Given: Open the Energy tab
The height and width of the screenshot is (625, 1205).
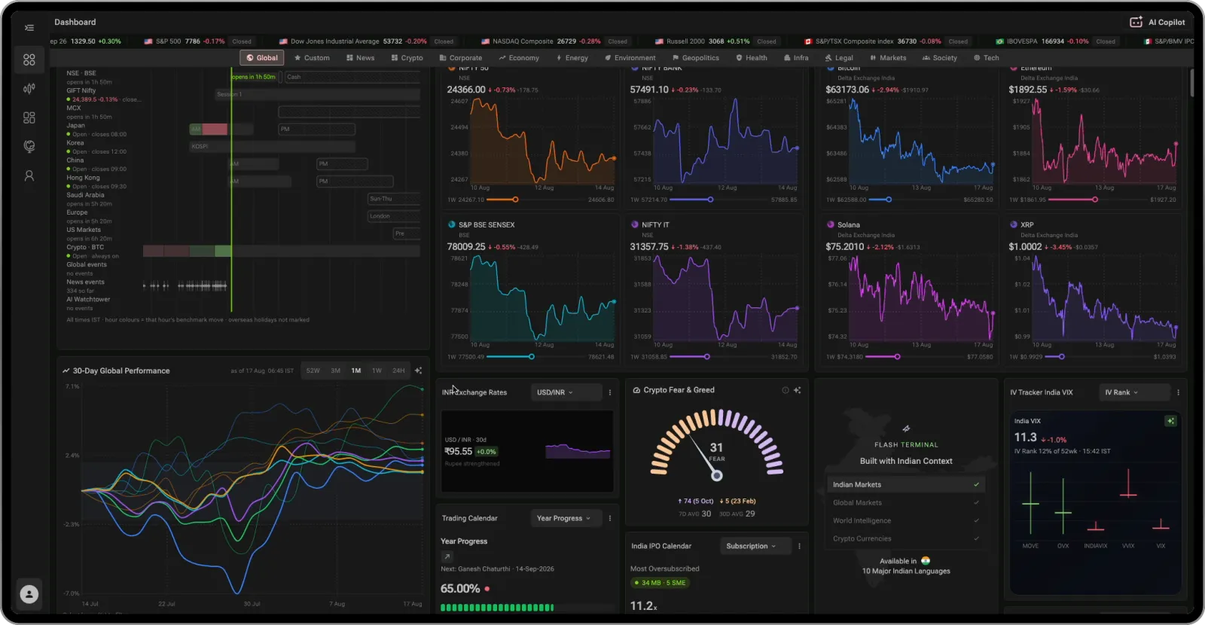Looking at the screenshot, I should click(x=572, y=57).
